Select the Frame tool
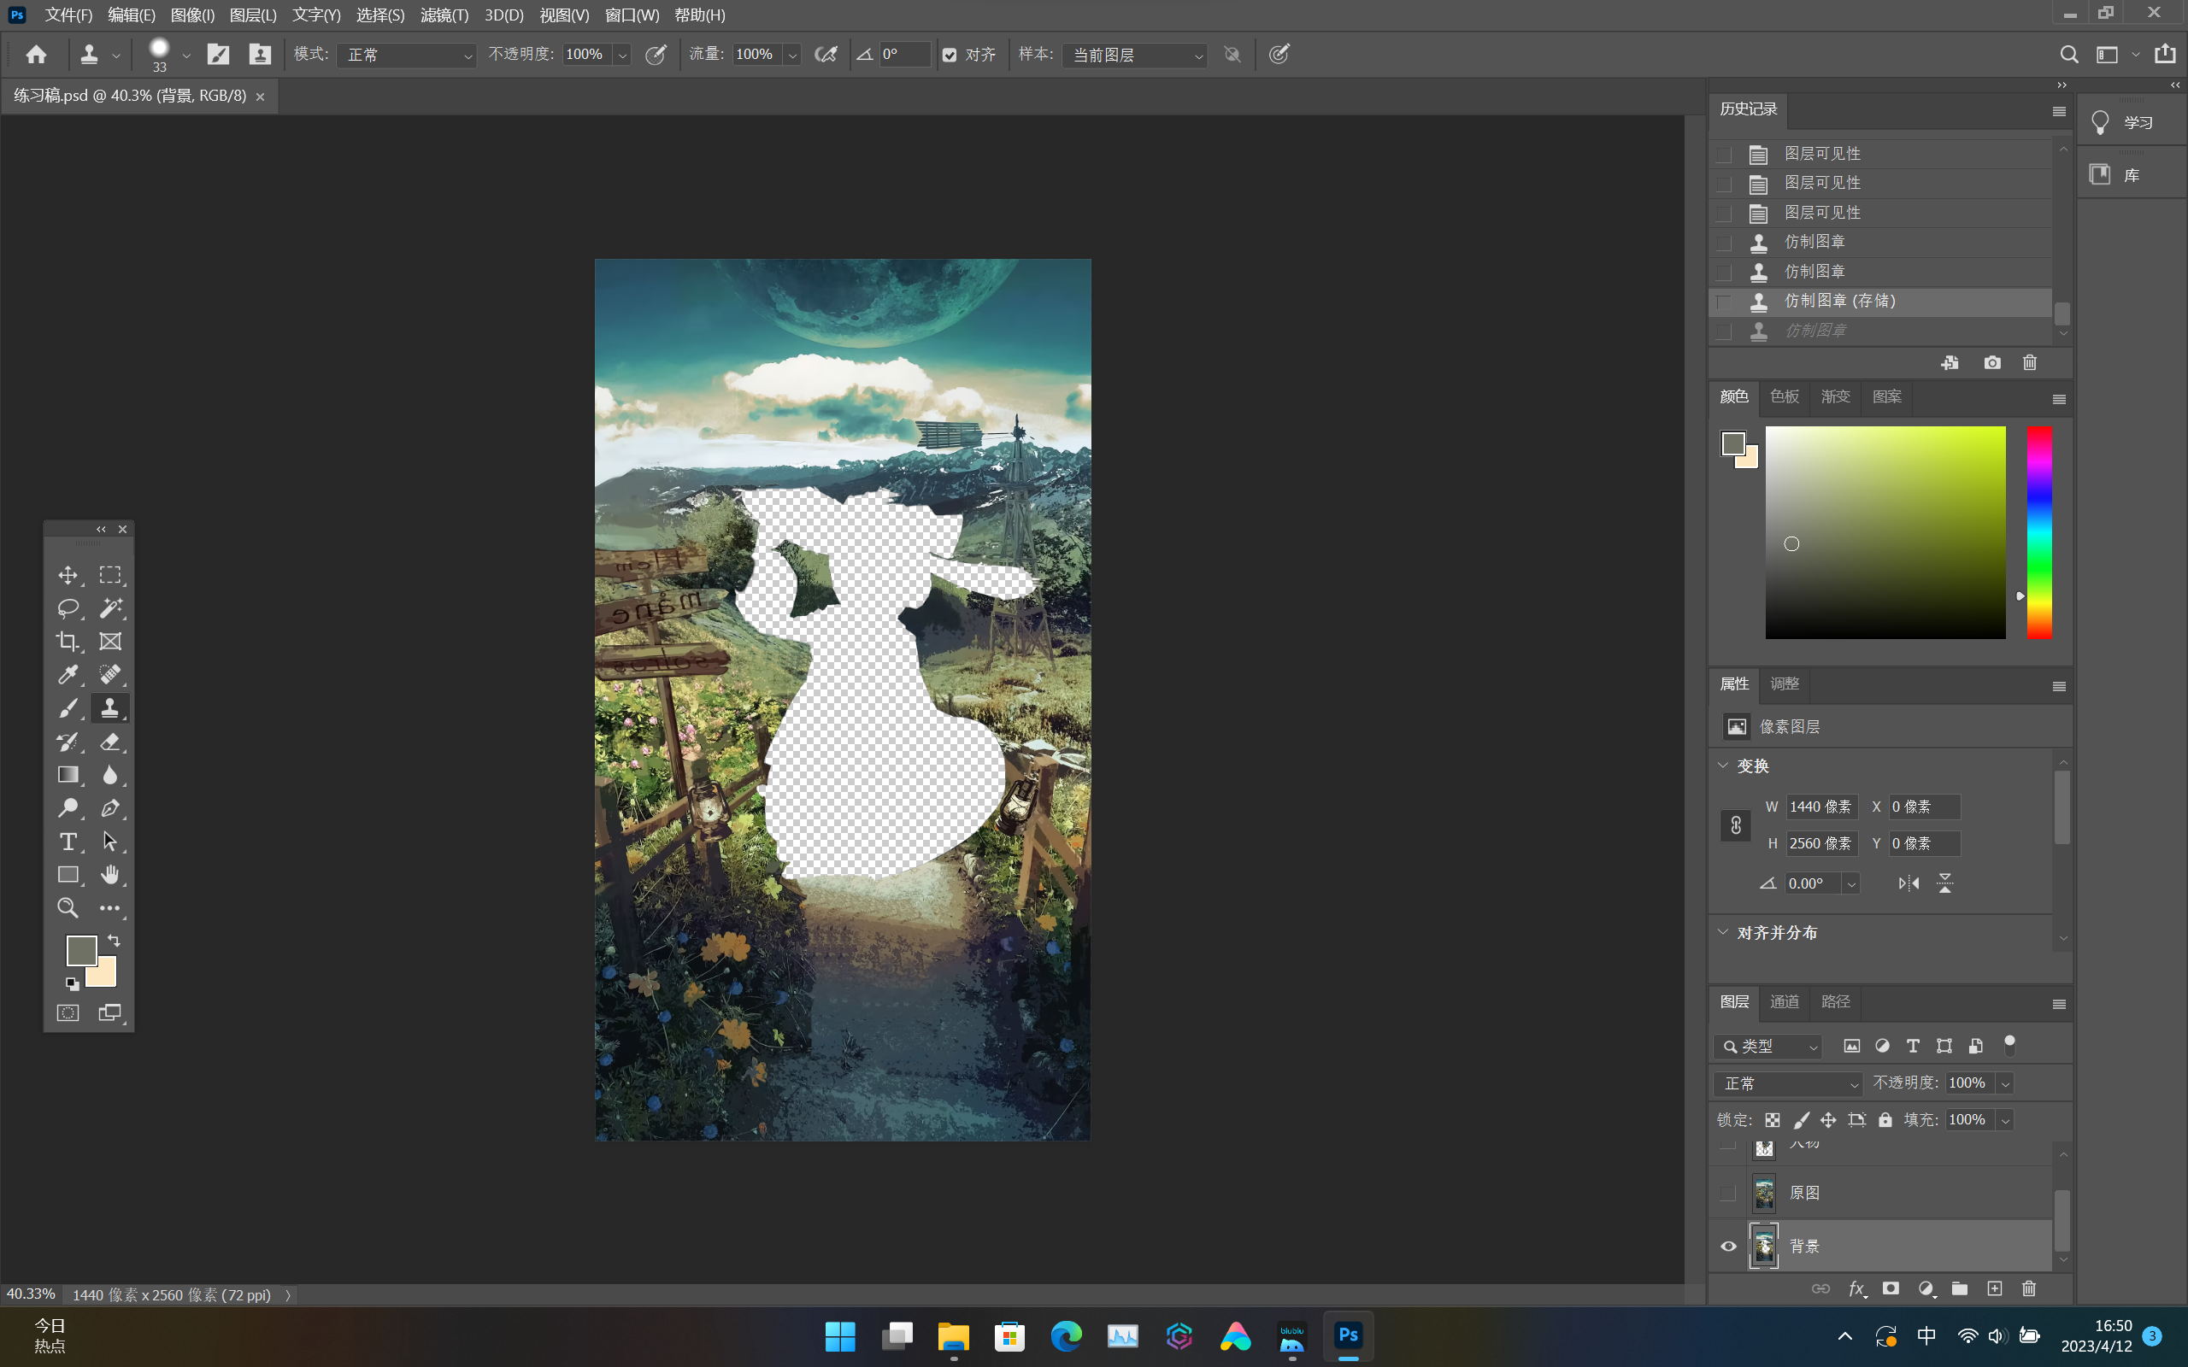Screen dimensions: 2188x1367 (x=110, y=642)
